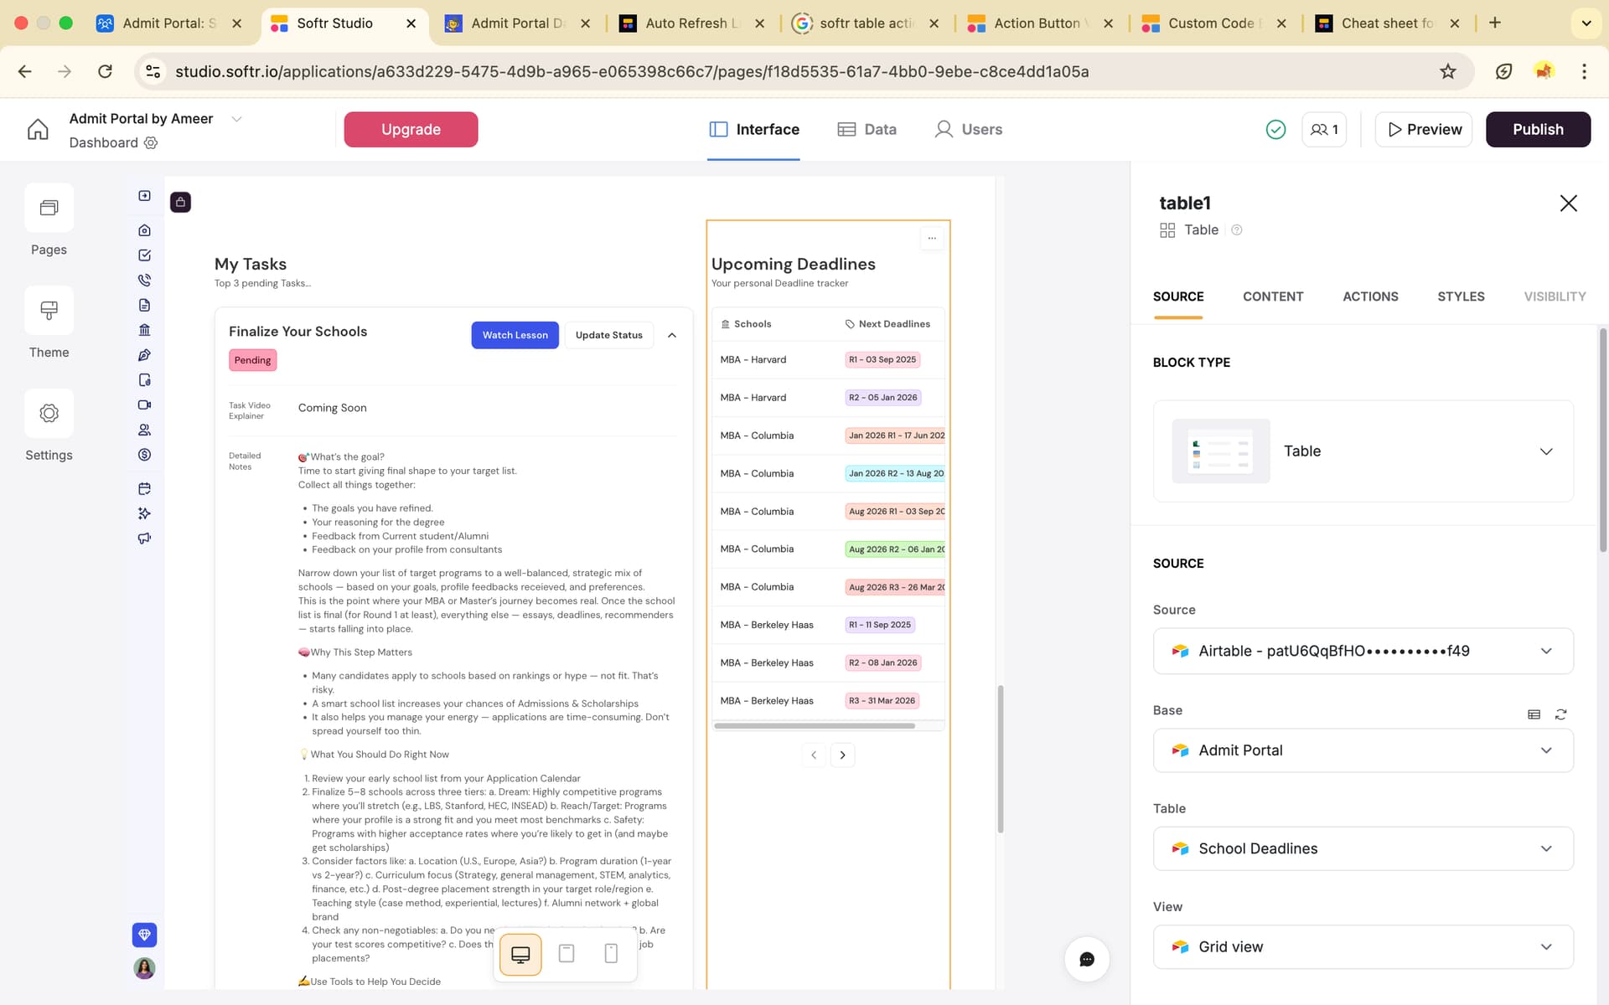Image resolution: width=1609 pixels, height=1005 pixels.
Task: Click the checkbox tasks icon in sidebar
Action: [144, 255]
